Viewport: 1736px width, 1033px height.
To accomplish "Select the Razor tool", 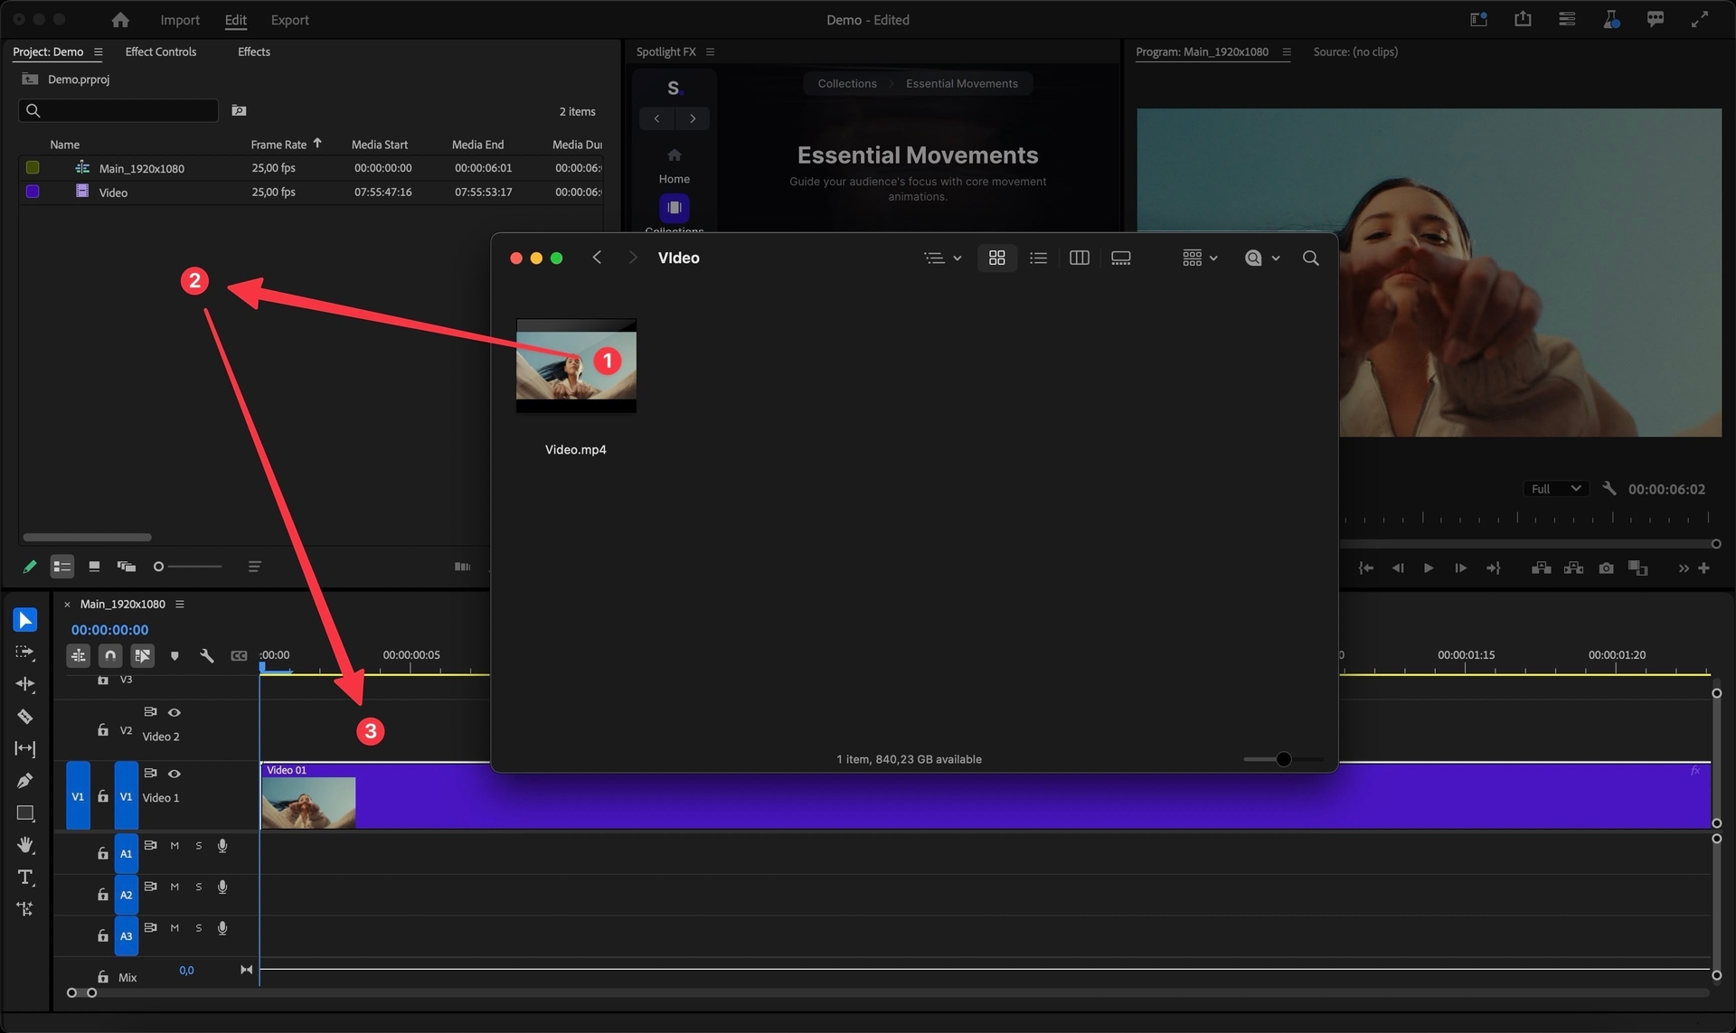I will pyautogui.click(x=25, y=717).
